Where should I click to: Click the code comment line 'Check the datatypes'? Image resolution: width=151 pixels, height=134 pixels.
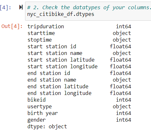point(89,8)
